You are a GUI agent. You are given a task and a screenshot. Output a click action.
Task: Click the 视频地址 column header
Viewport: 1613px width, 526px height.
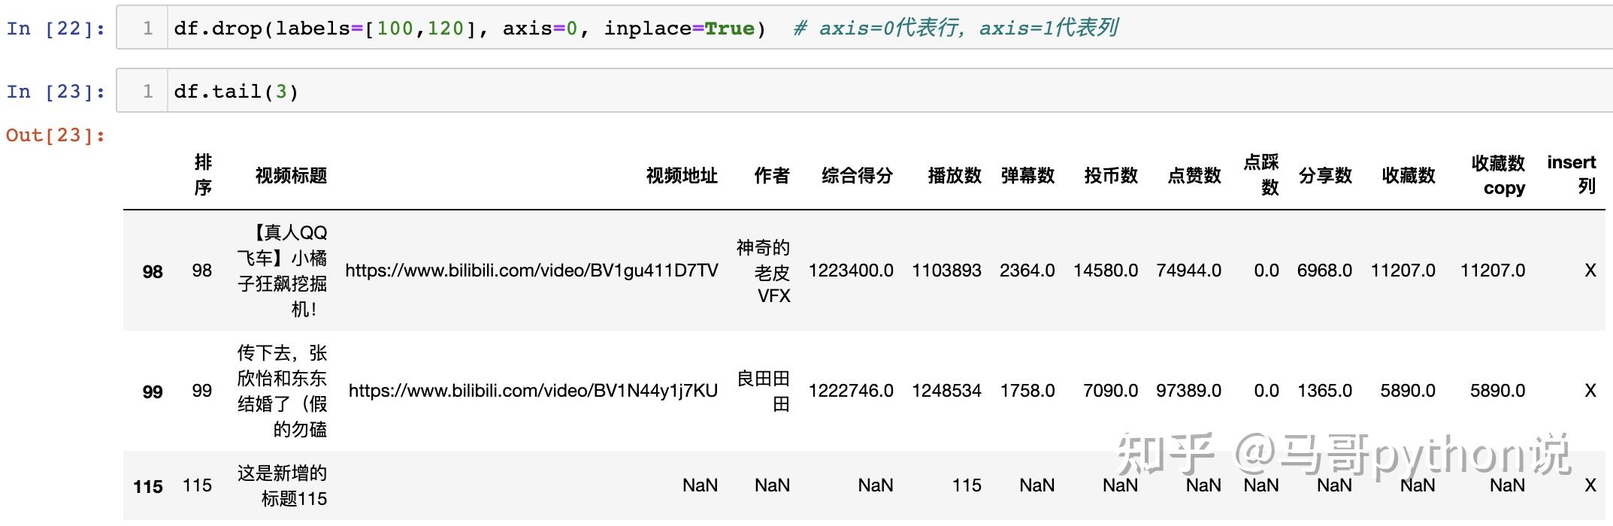click(682, 175)
